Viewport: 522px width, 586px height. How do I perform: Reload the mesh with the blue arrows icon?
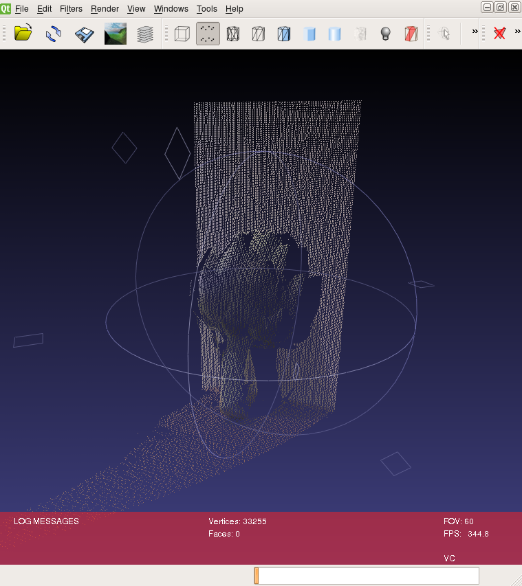54,33
